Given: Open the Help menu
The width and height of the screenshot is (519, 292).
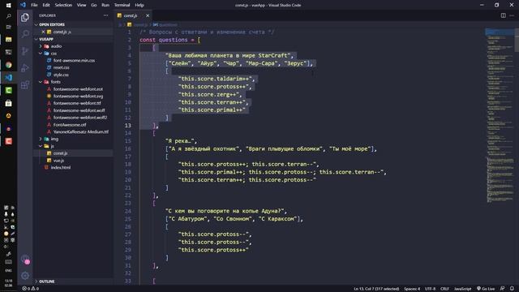Looking at the screenshot, I should click(x=139, y=5).
